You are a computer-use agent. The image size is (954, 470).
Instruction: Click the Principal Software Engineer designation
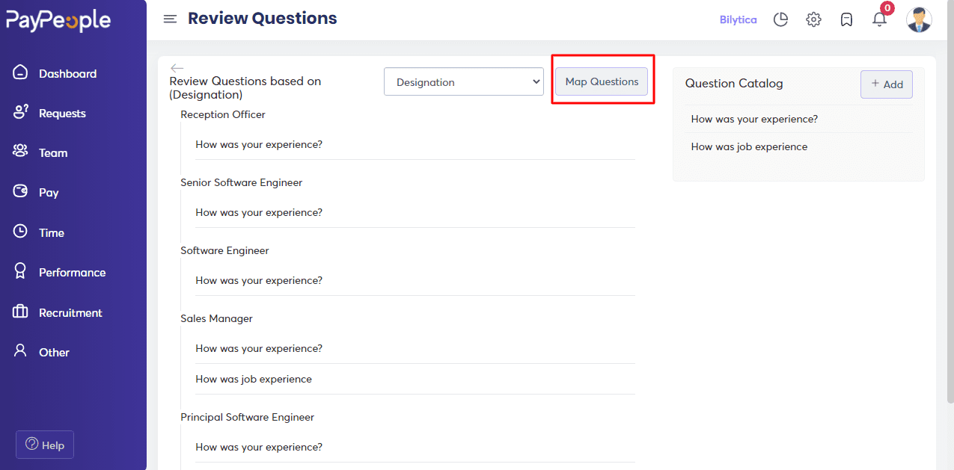[247, 417]
